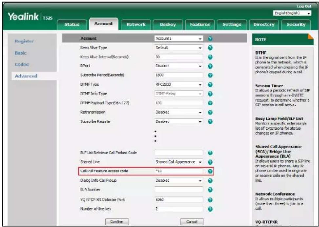Click the VQ-RTCPXR note heading
319x227 pixels.
tap(267, 222)
